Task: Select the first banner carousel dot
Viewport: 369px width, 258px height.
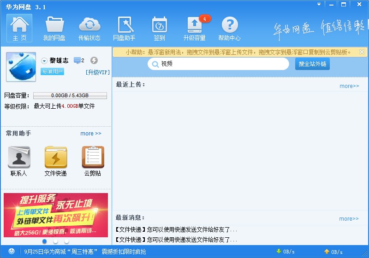Action: [x=44, y=241]
